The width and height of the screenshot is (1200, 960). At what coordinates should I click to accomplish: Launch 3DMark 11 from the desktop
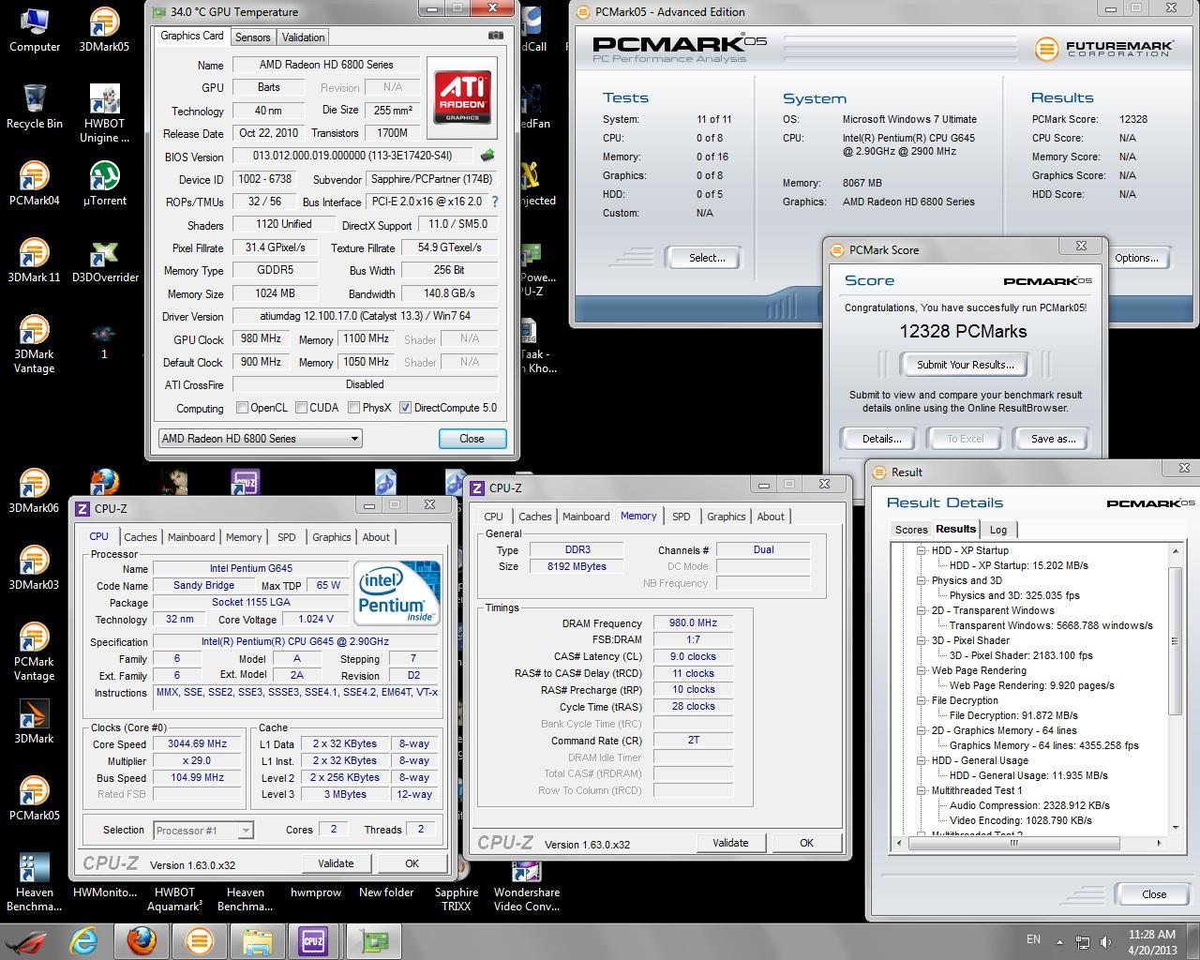tap(35, 260)
